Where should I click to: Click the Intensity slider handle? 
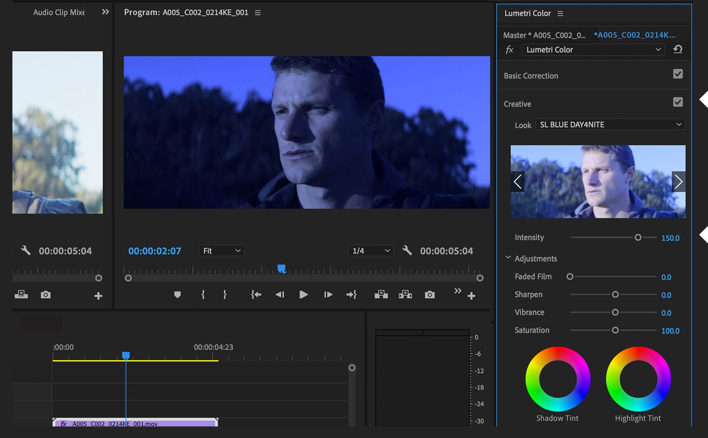coord(638,237)
